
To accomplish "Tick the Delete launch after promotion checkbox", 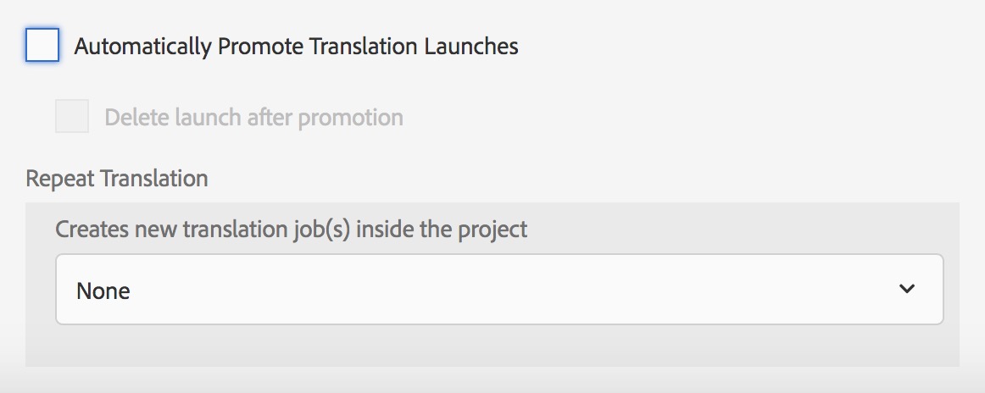I will pyautogui.click(x=72, y=116).
